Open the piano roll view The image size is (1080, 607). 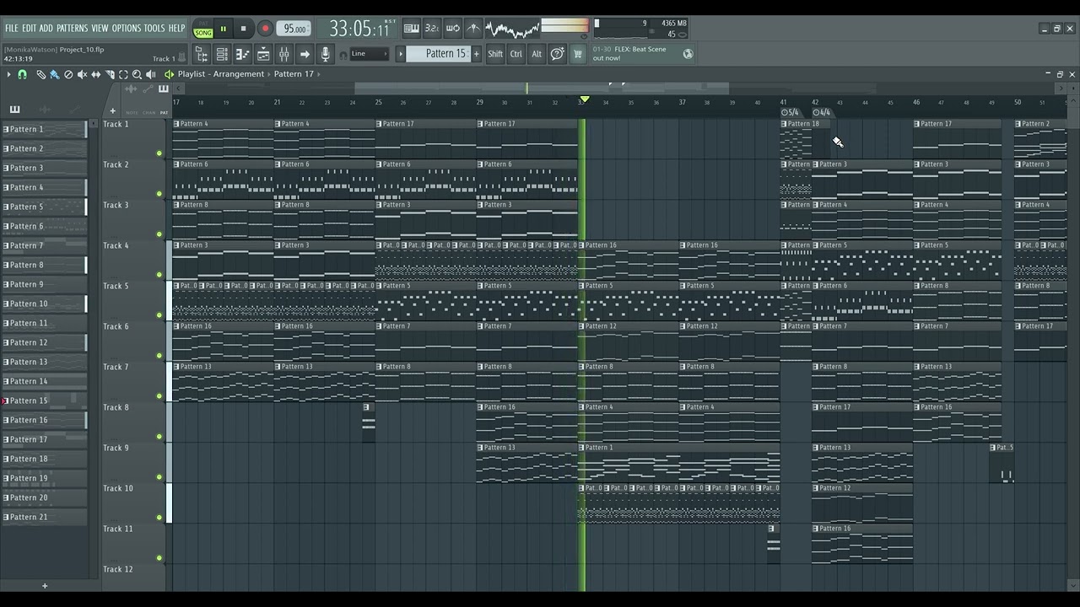click(x=242, y=54)
